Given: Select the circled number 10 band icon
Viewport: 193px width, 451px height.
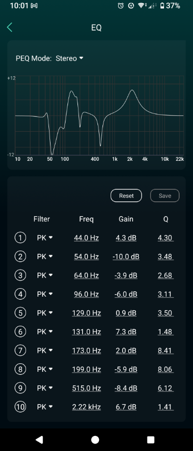Looking at the screenshot, I should pyautogui.click(x=20, y=407).
